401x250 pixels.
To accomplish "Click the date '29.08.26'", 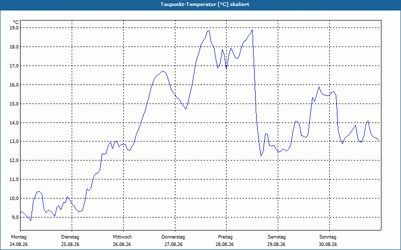I will coord(276,244).
